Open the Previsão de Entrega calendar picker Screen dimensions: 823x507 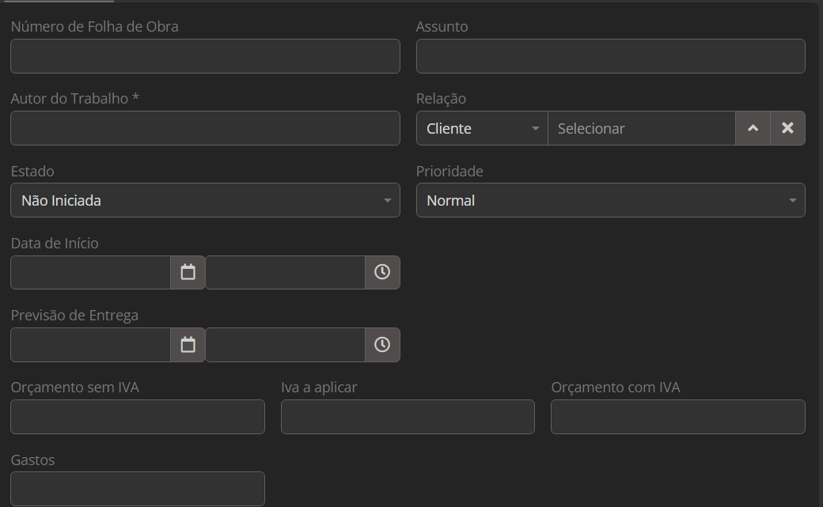click(x=188, y=345)
